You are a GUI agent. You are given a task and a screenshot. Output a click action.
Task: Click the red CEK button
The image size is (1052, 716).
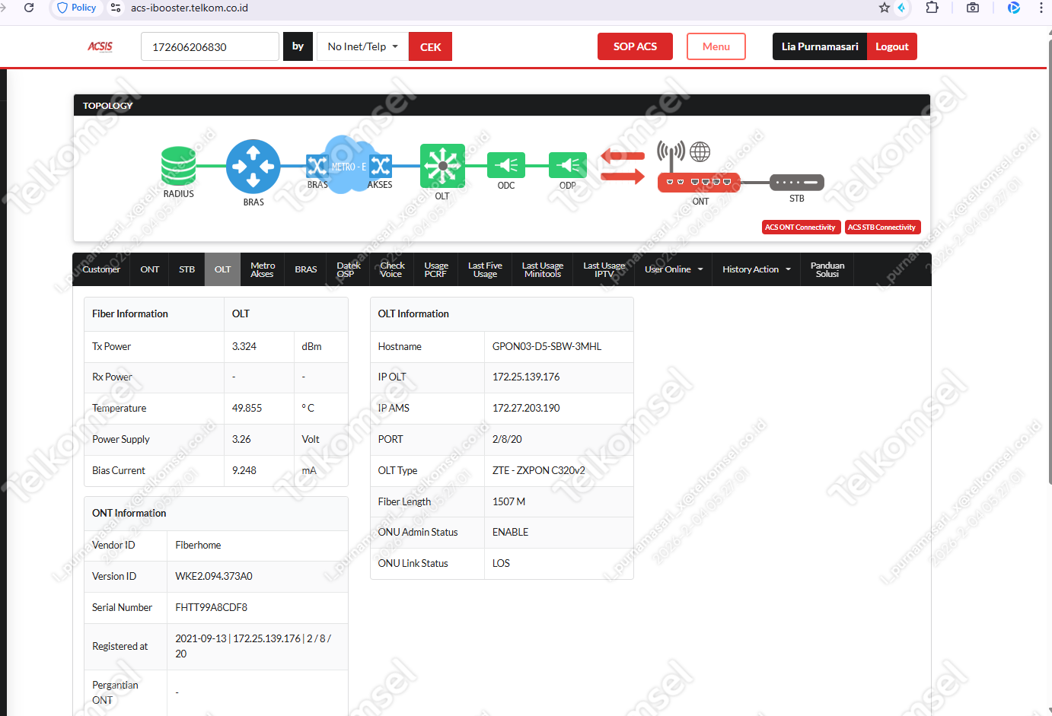point(430,46)
